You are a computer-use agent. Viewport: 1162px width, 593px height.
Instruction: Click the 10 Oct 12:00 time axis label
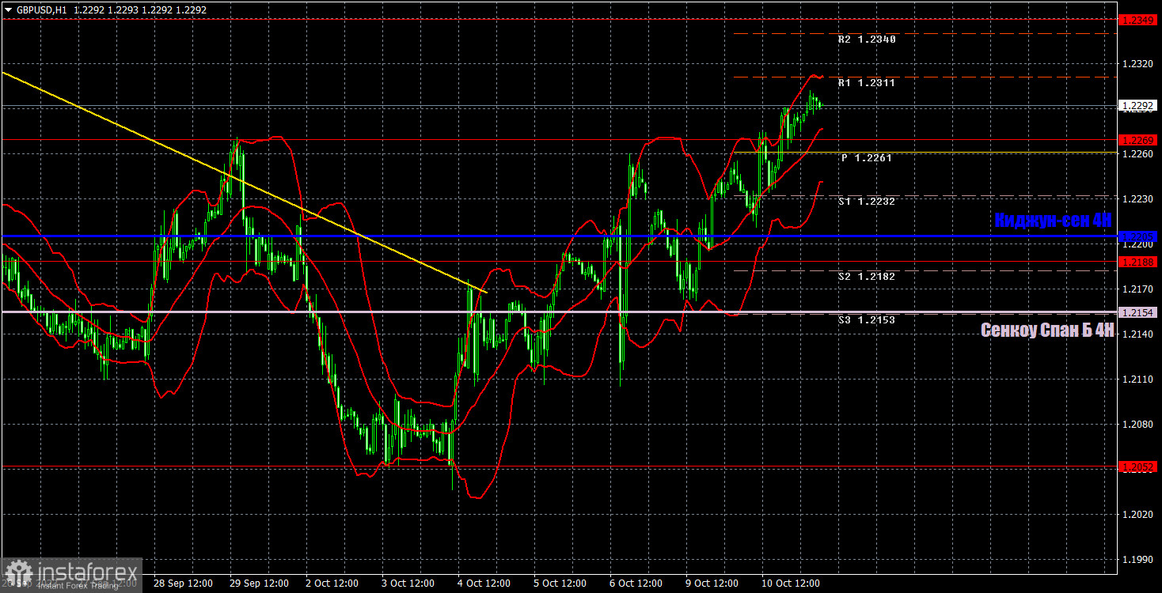(792, 584)
